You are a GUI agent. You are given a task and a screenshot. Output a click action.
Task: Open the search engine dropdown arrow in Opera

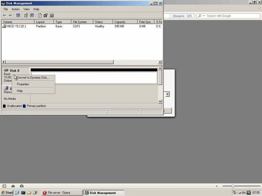click(x=204, y=16)
